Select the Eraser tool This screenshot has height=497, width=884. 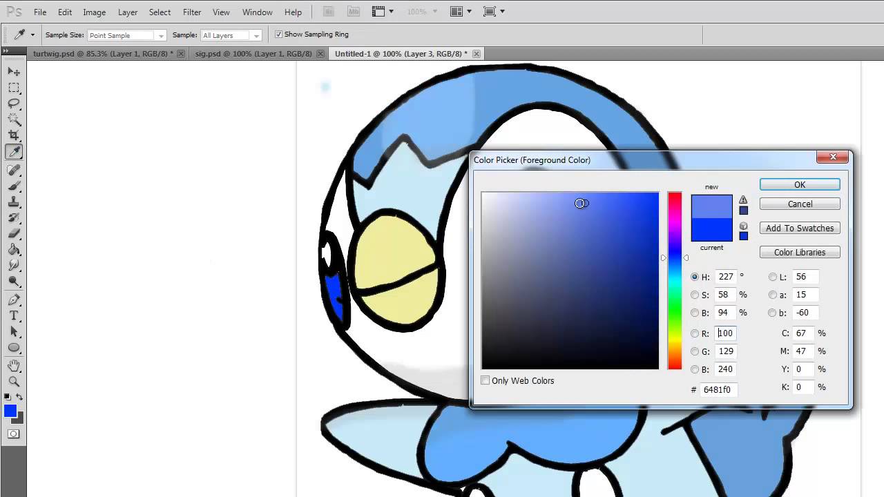click(x=14, y=233)
